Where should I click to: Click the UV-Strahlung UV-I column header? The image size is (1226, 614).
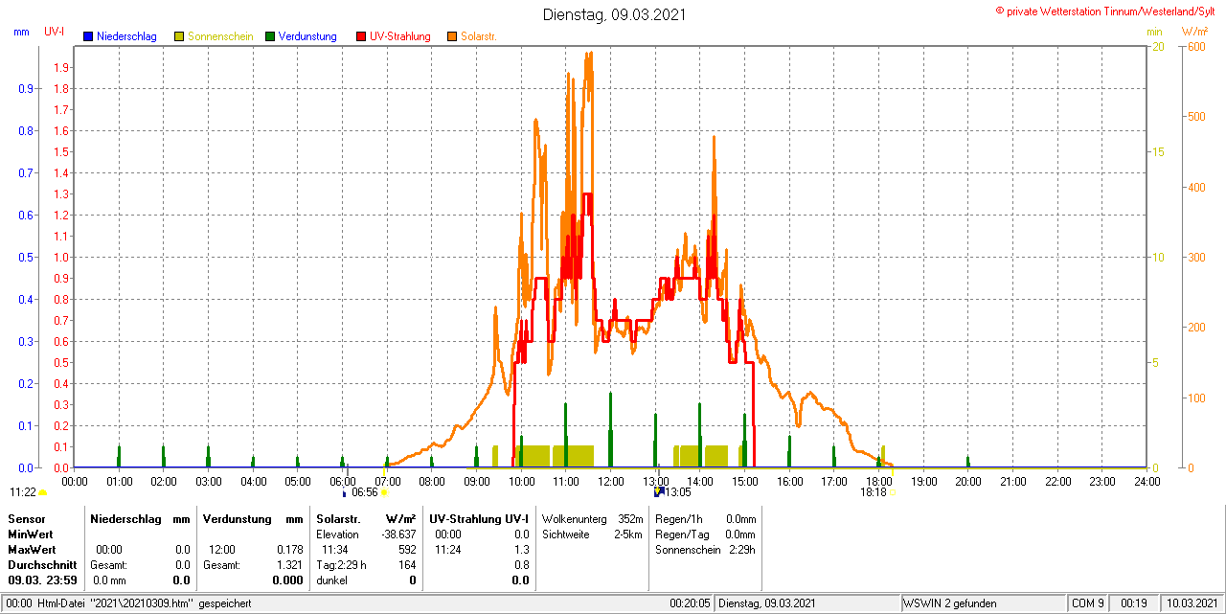[x=479, y=518]
